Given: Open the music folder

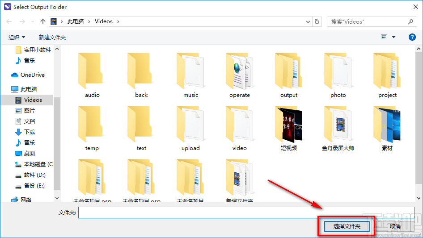Looking at the screenshot, I should [190, 75].
